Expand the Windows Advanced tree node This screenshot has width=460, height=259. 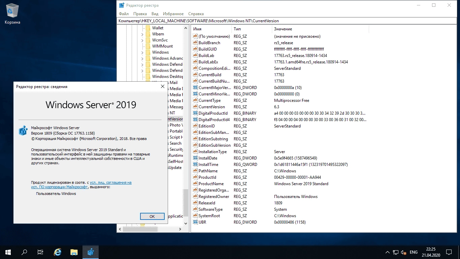pos(142,59)
